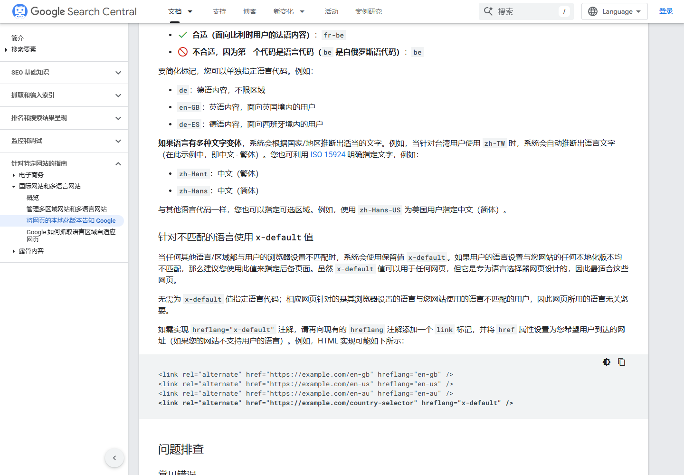
Task: Click the en-GB code label
Action: coord(189,108)
